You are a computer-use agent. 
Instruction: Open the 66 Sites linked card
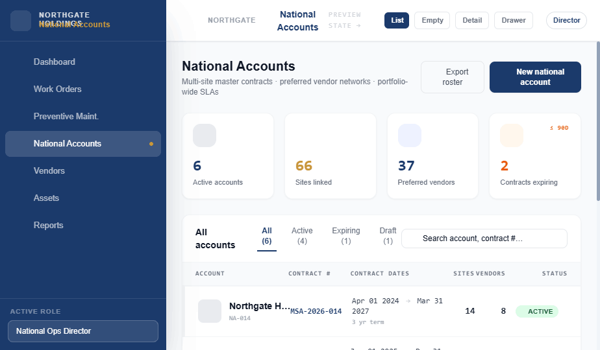(331, 156)
